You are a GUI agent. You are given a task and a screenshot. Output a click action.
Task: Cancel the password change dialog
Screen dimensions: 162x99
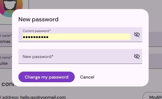(x=87, y=77)
